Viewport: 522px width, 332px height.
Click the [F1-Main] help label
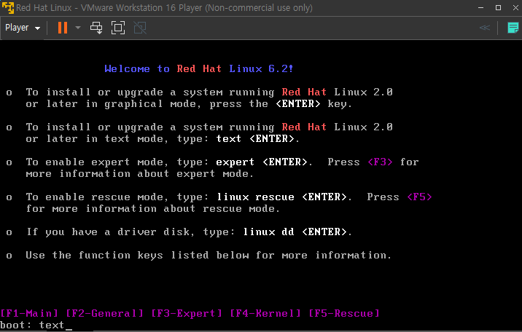pos(29,313)
